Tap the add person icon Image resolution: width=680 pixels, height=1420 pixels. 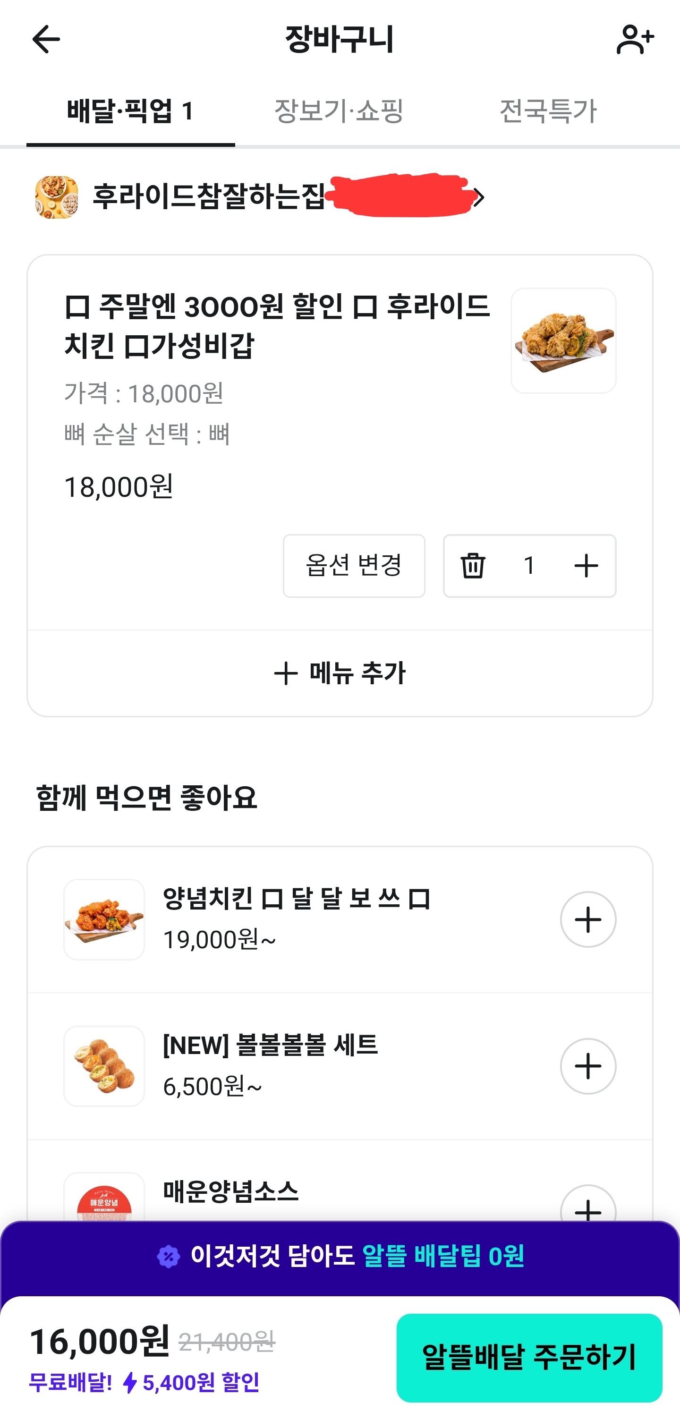pyautogui.click(x=634, y=40)
